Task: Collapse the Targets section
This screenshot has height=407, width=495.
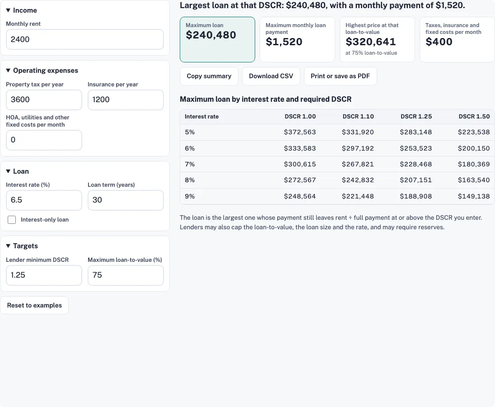Action: pos(22,246)
